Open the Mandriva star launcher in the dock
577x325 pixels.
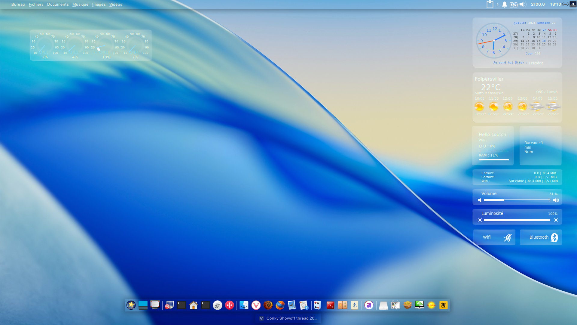131,305
